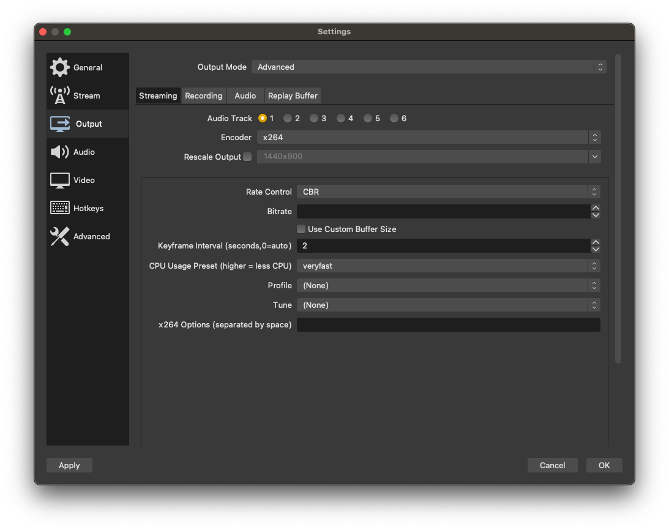Click the vertical scrollbar on settings panel
669x530 pixels.
tap(618, 209)
